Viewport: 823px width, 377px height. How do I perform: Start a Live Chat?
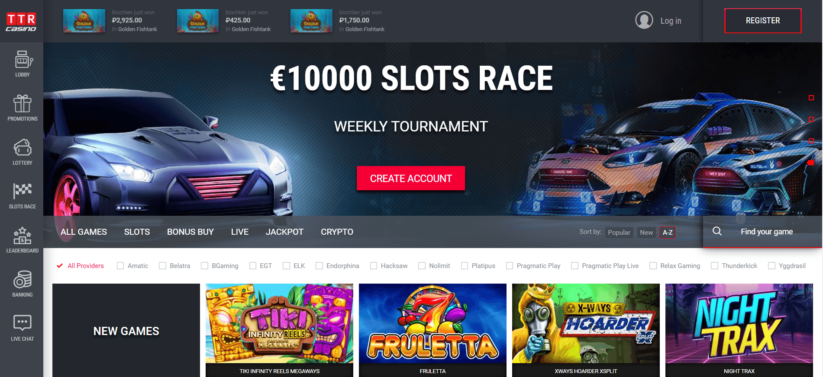pos(23,327)
